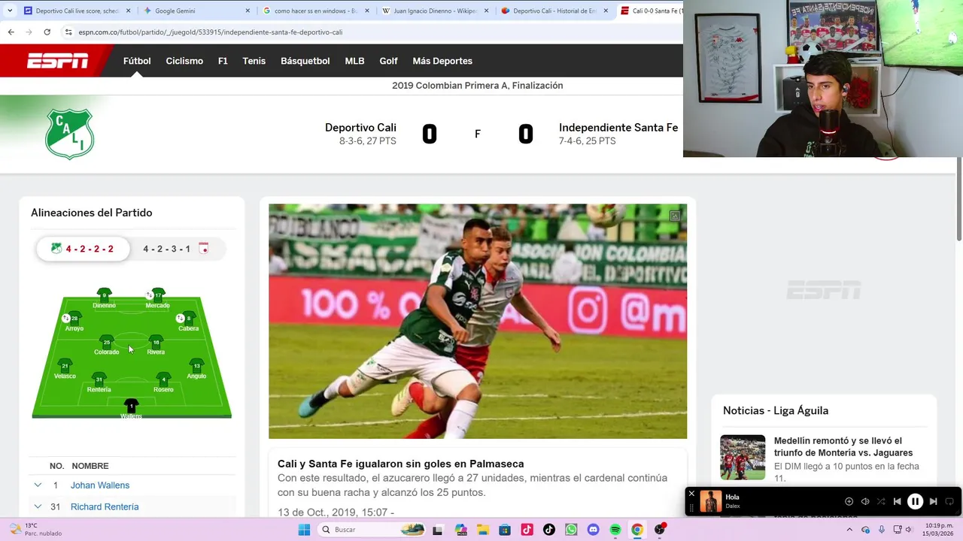Open Spotify from the taskbar
The image size is (963, 541).
(615, 530)
